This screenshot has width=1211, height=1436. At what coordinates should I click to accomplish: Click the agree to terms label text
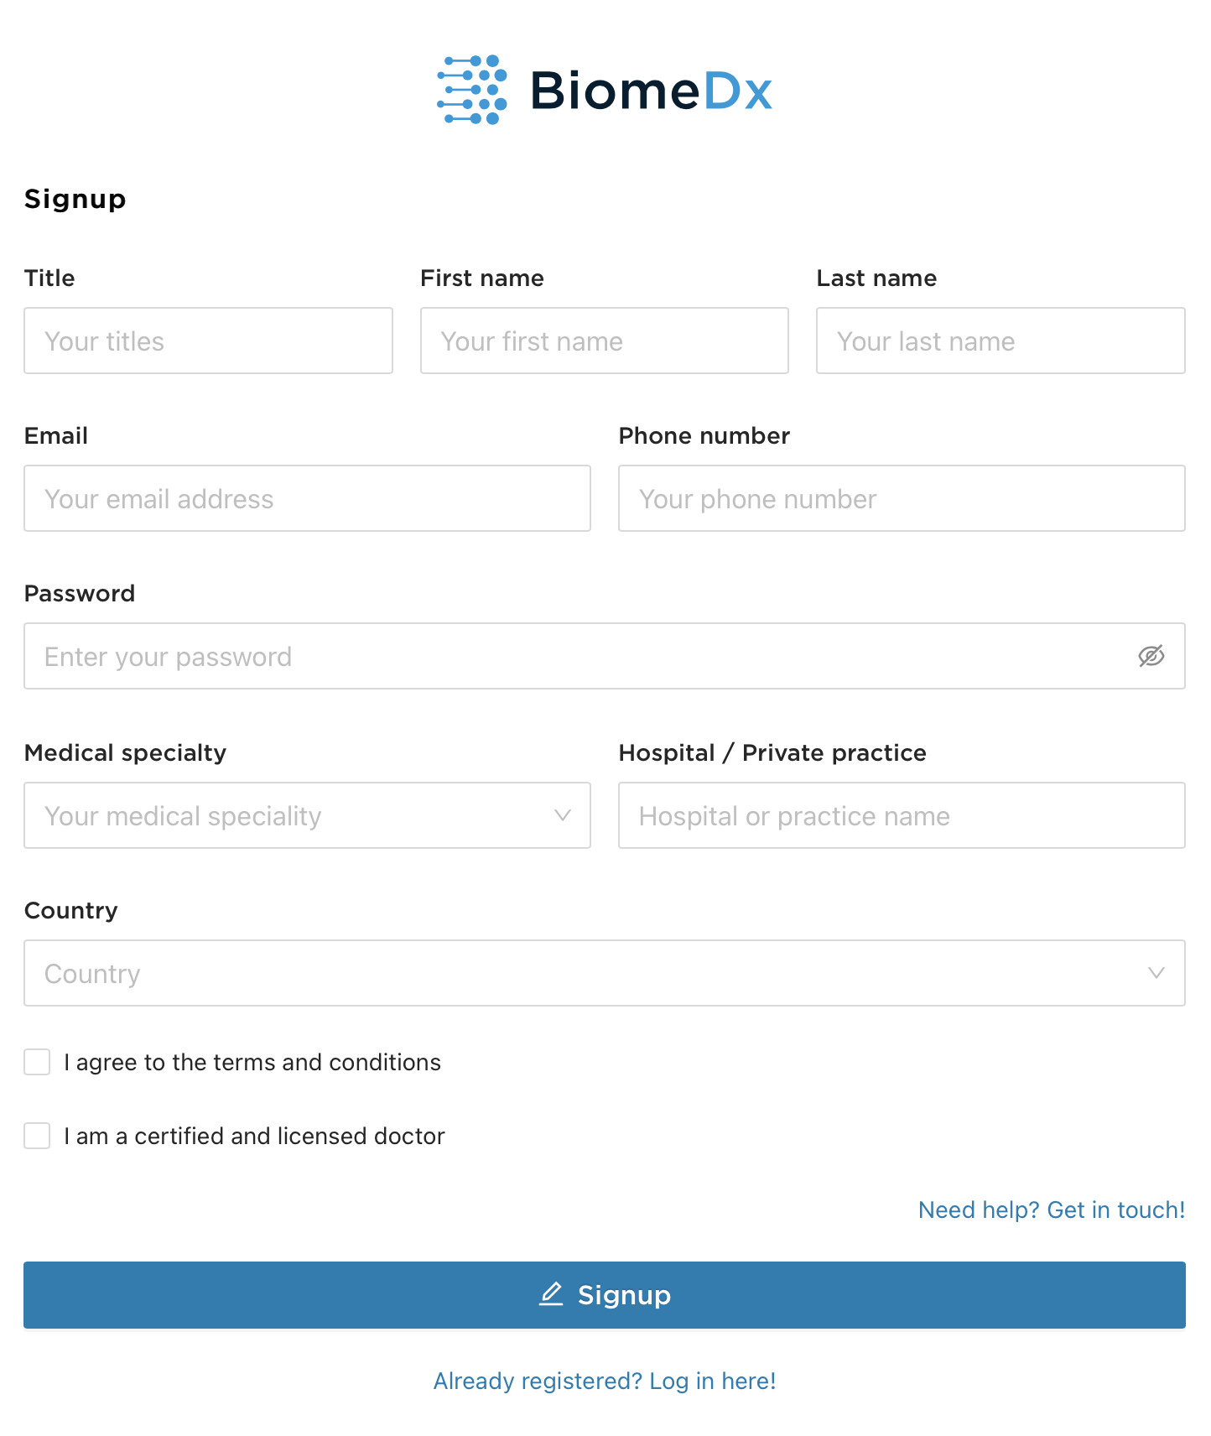point(252,1062)
